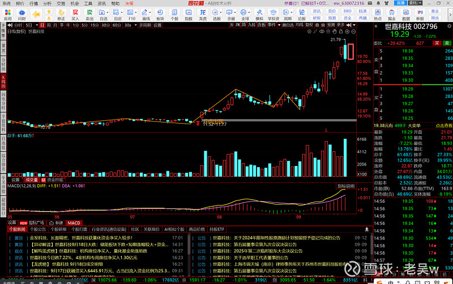Click the yellow back arrow icon
Screen dimensions: 453x284
(x=36, y=14)
